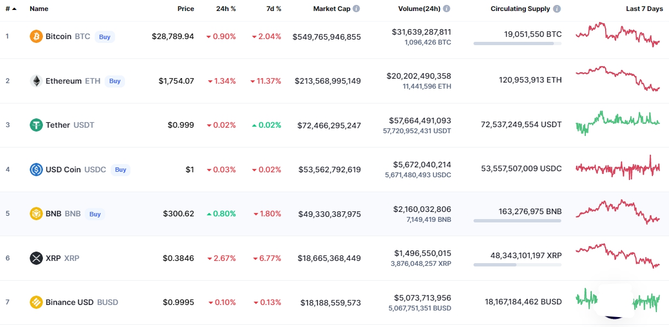
Task: Open the Market Cap info tooltip icon
Action: (356, 9)
